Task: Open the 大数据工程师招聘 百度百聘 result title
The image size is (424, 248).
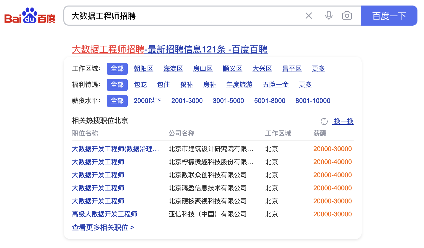Action: click(169, 49)
